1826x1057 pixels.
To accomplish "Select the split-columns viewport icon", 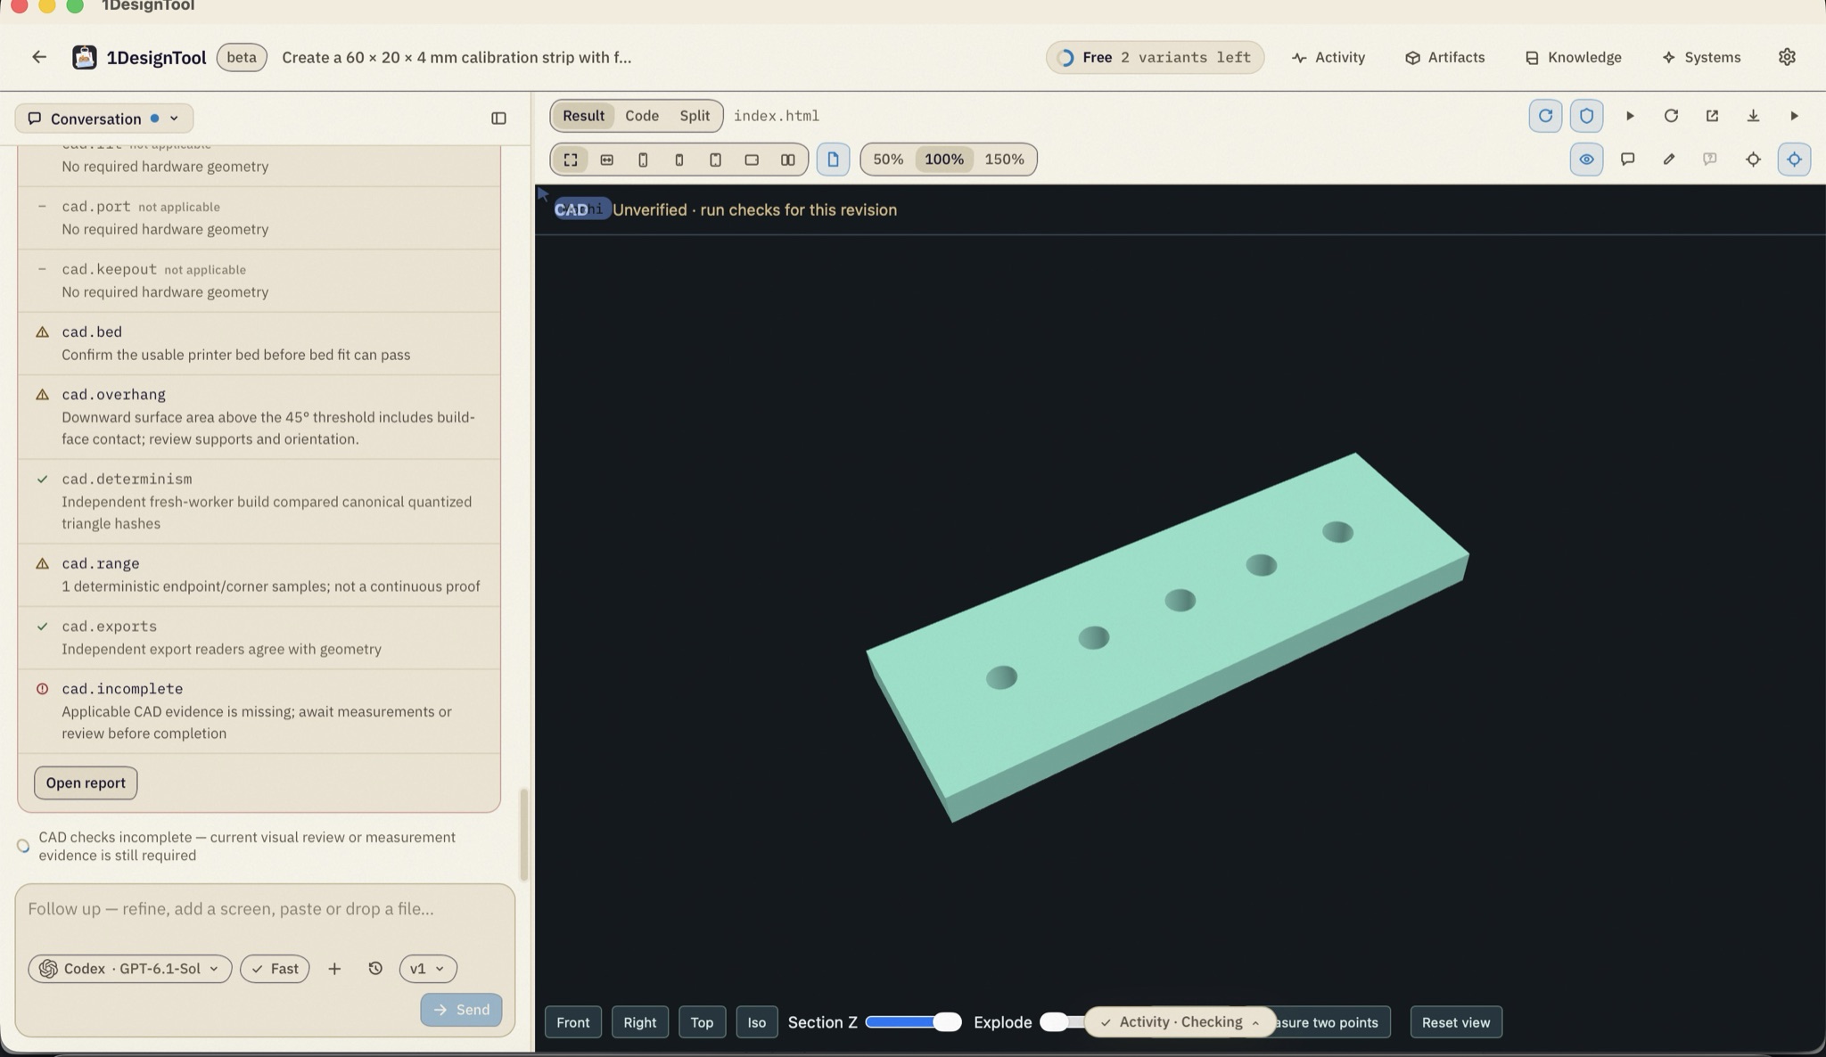I will [787, 160].
